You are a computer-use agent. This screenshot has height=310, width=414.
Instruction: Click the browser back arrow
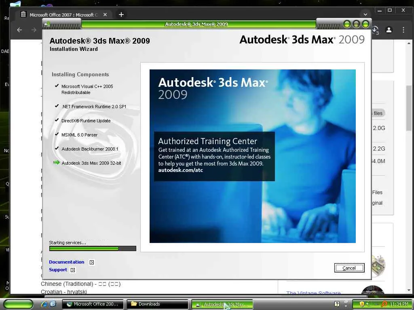(19, 30)
